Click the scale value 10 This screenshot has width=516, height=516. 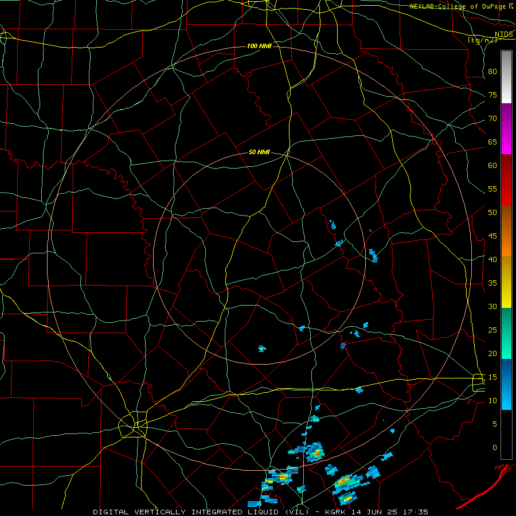coord(492,401)
